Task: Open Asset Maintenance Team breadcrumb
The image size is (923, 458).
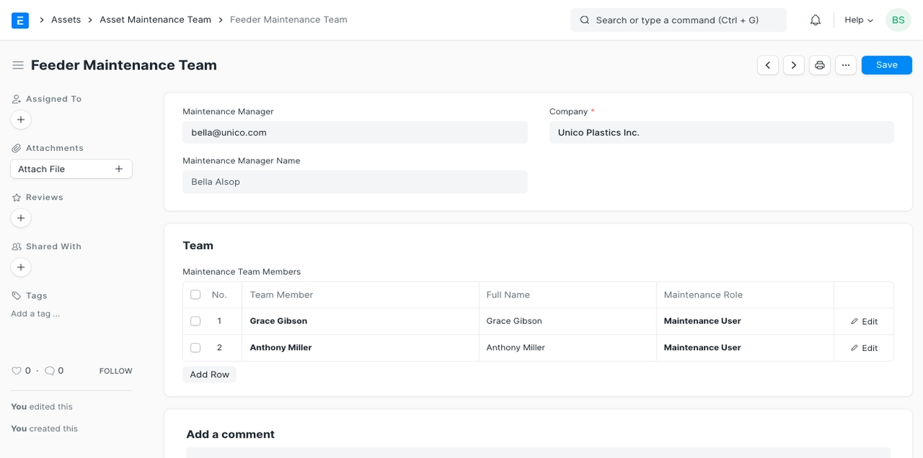Action: 155,20
